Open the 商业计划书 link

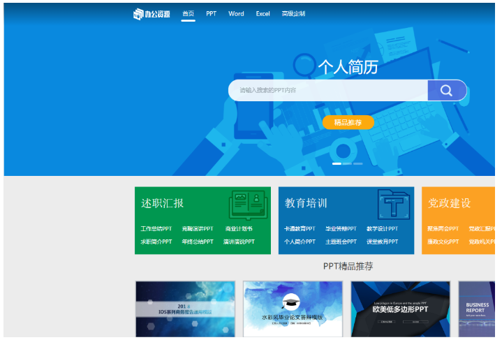pos(239,228)
